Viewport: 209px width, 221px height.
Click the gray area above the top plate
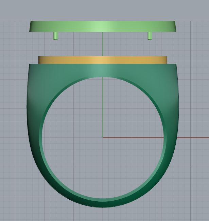(102, 10)
